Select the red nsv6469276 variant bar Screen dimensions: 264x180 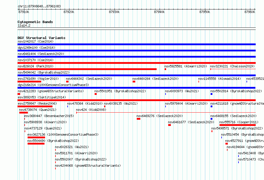(x=139, y=119)
